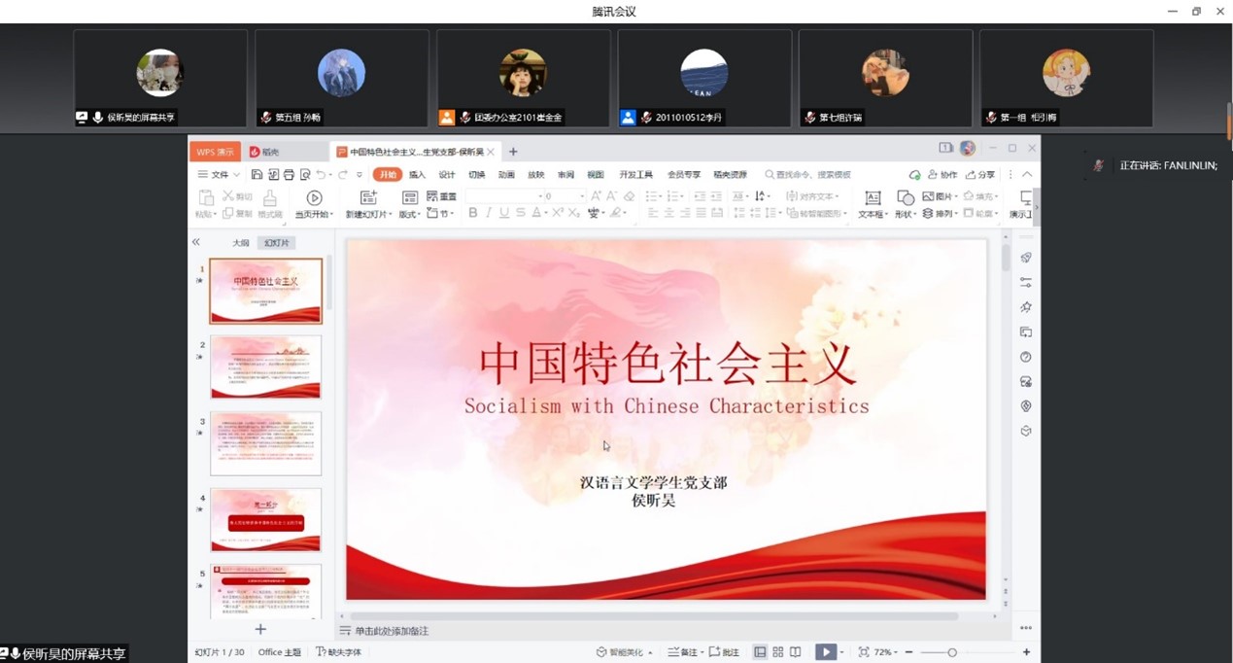The width and height of the screenshot is (1233, 663).
Task: Click the 分享 share button
Action: tap(980, 175)
